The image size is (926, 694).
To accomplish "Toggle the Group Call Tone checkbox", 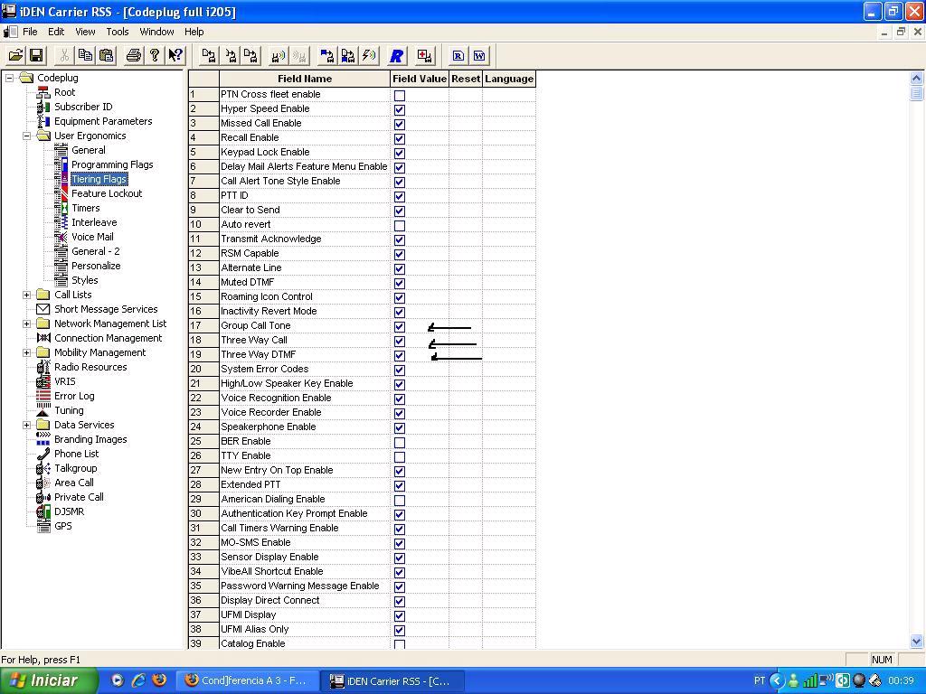I will point(400,326).
